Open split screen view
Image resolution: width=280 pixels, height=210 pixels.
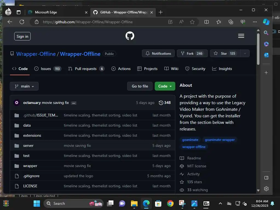(x=206, y=22)
